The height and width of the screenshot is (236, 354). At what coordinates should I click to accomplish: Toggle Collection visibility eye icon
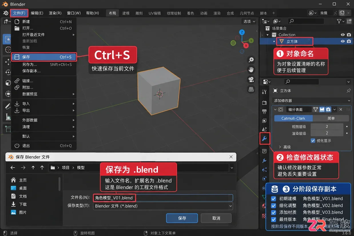click(343, 35)
